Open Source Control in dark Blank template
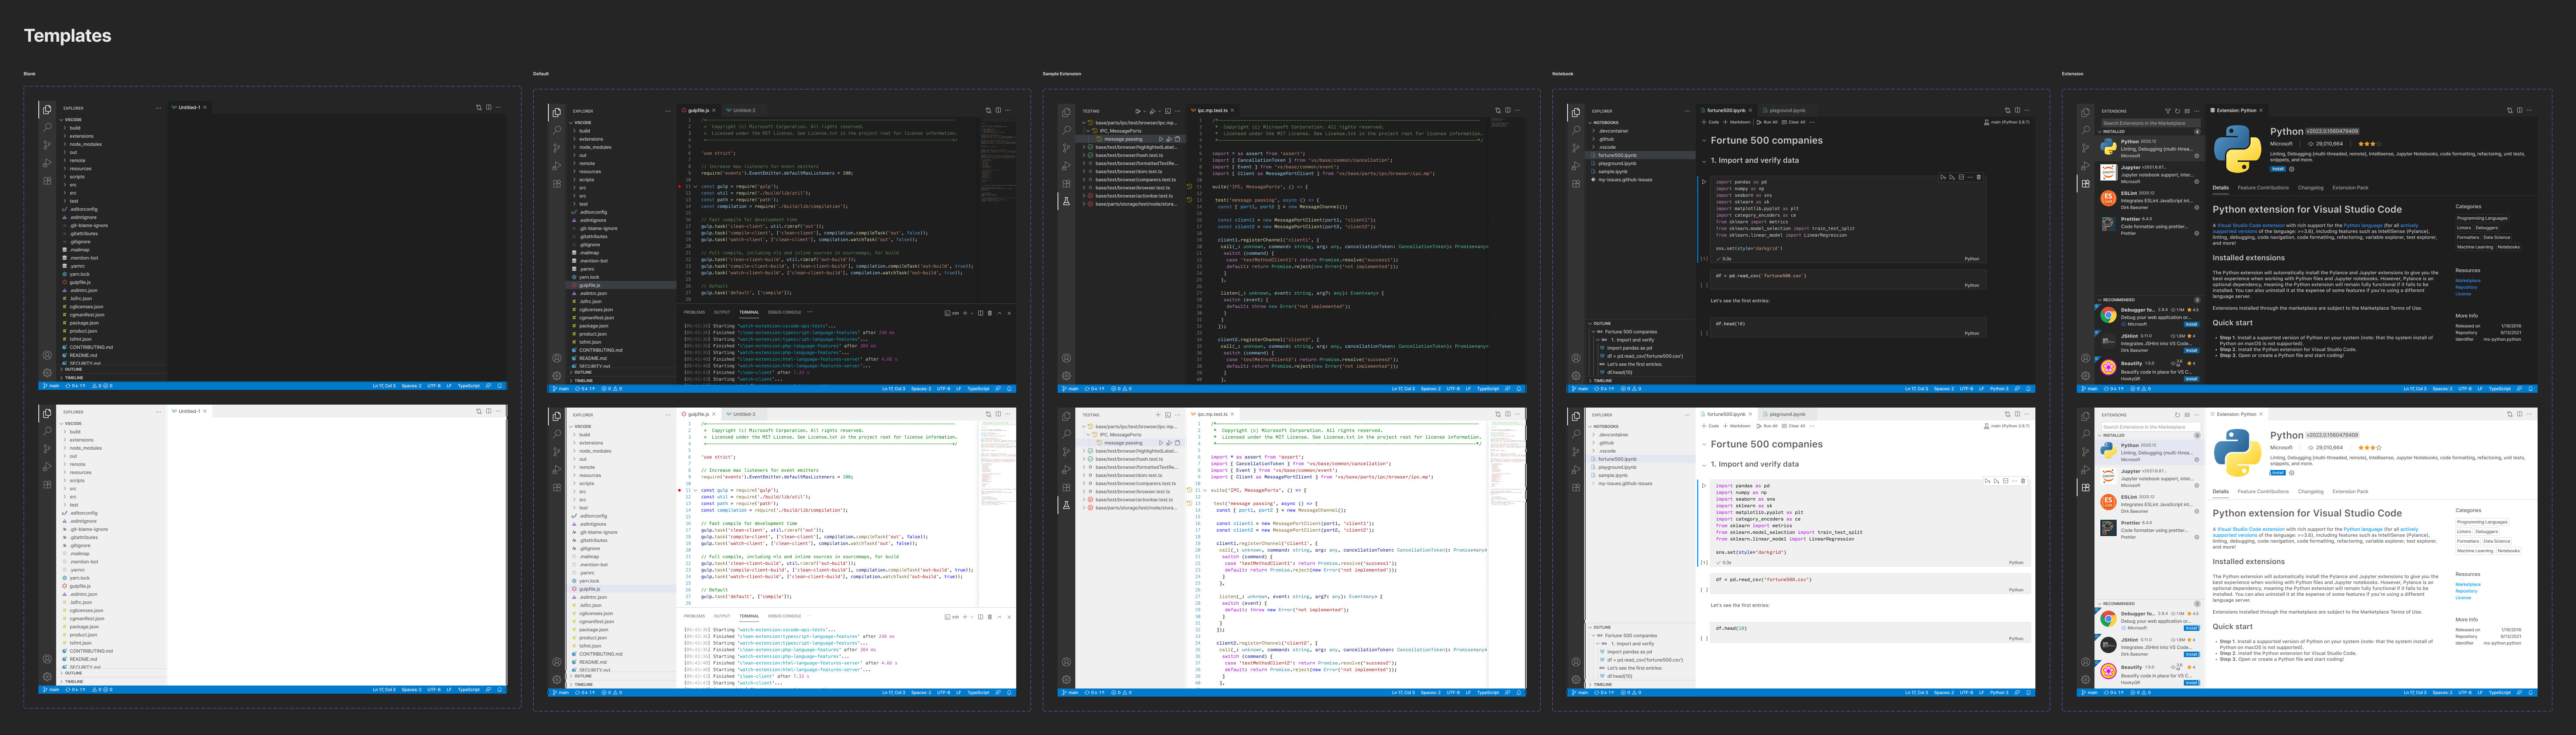This screenshot has width=2576, height=735. (x=47, y=145)
